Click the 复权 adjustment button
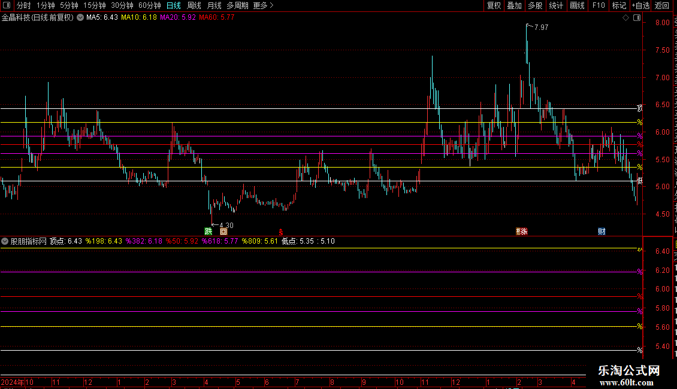The width and height of the screenshot is (677, 389). pyautogui.click(x=494, y=5)
